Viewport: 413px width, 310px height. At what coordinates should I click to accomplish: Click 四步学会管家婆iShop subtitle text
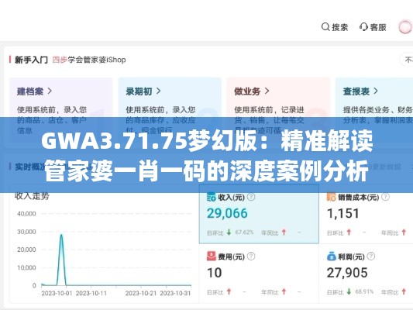[x=89, y=60]
